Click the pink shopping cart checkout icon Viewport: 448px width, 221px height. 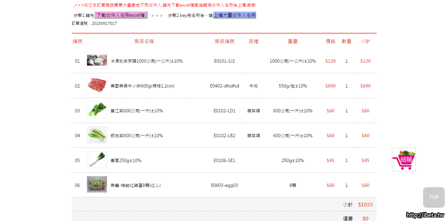coord(403,159)
